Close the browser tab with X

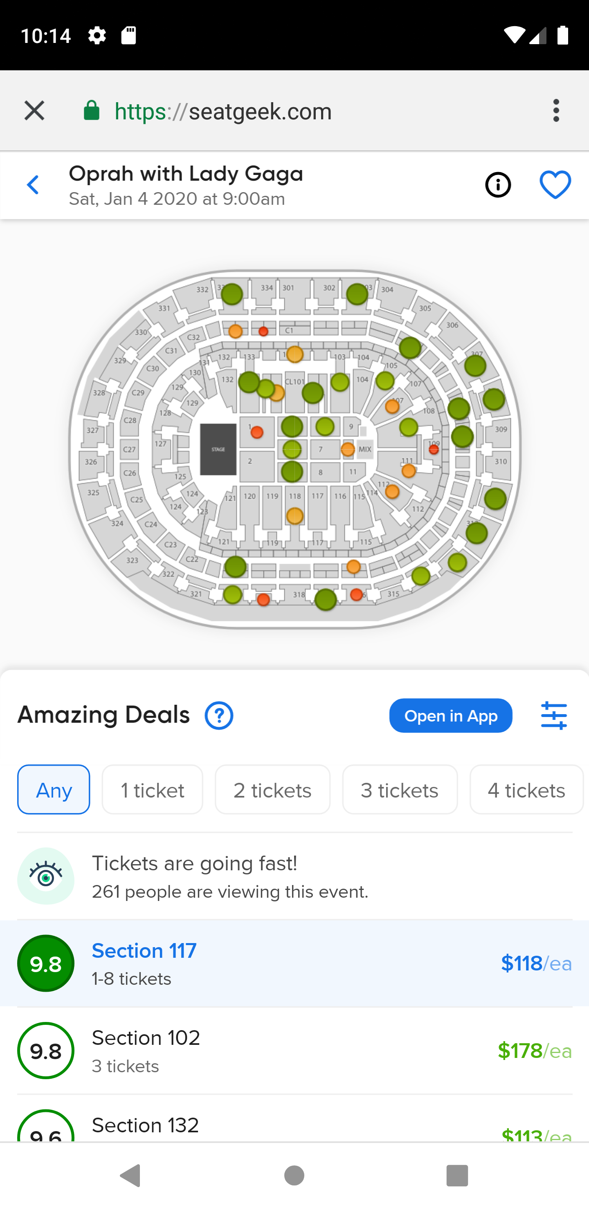[34, 111]
